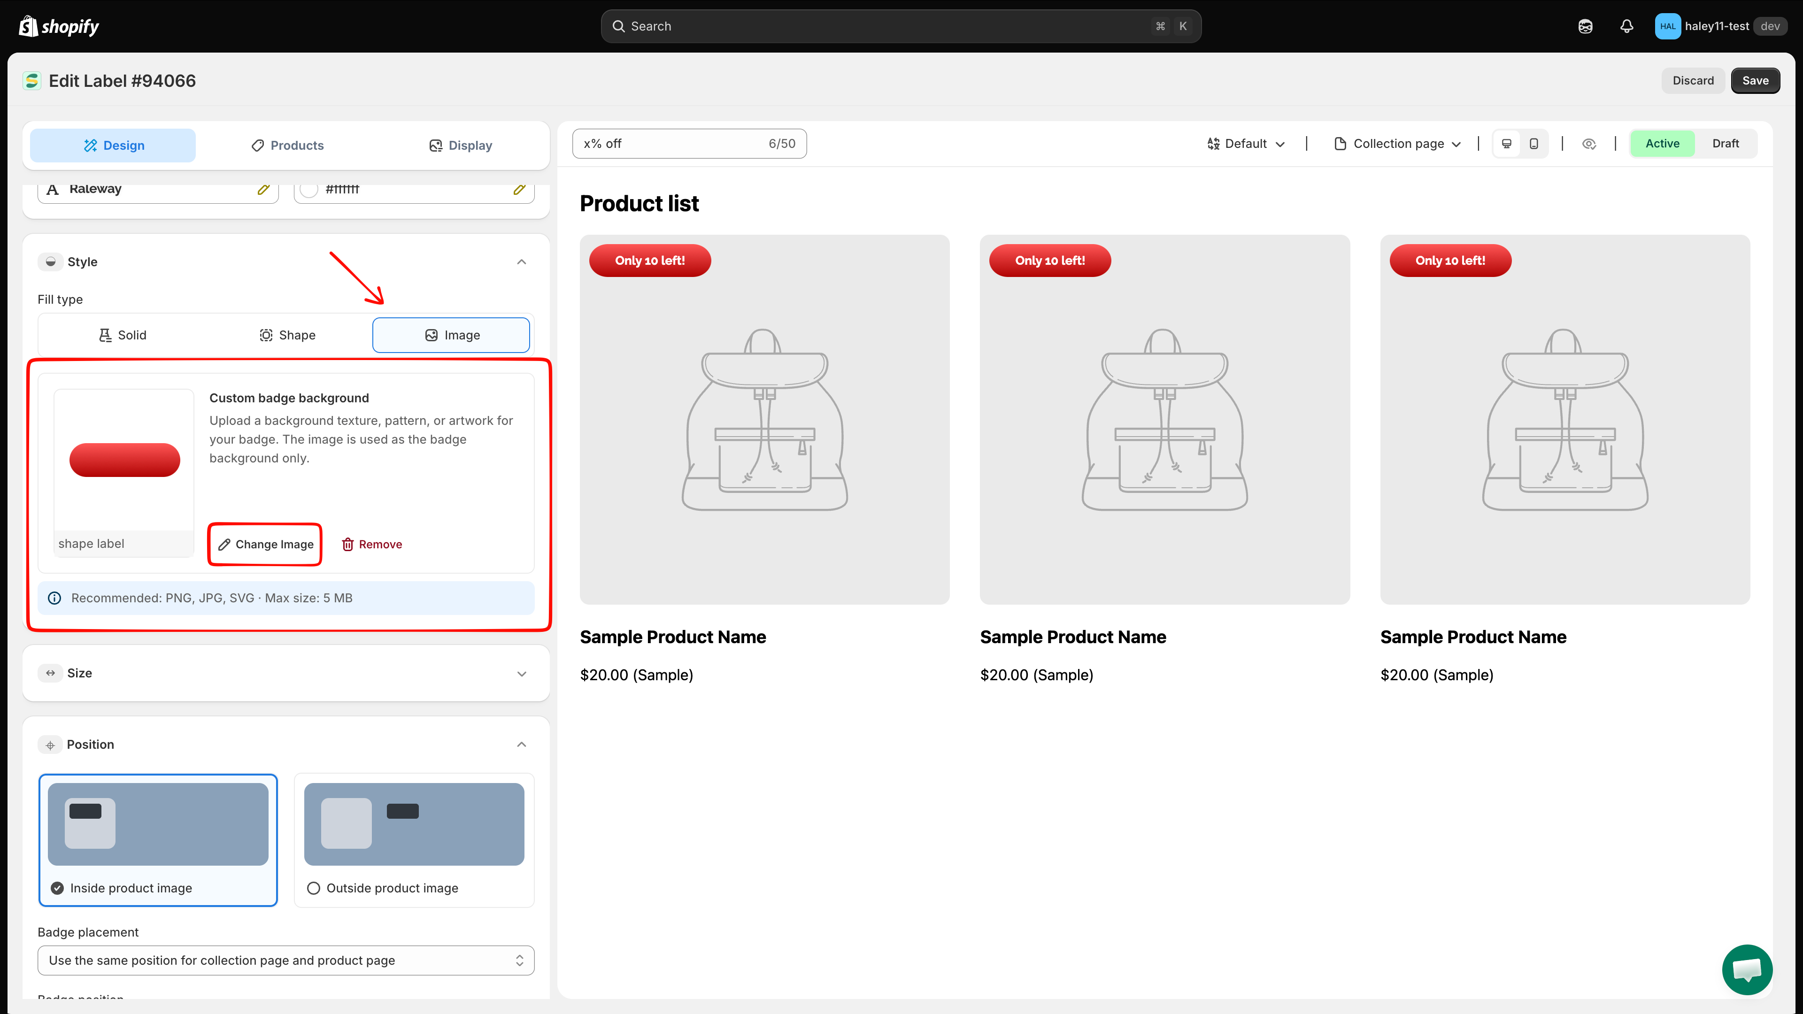Viewport: 1803px width, 1014px height.
Task: Edit the #ffffff color pencil icon
Action: 519,189
